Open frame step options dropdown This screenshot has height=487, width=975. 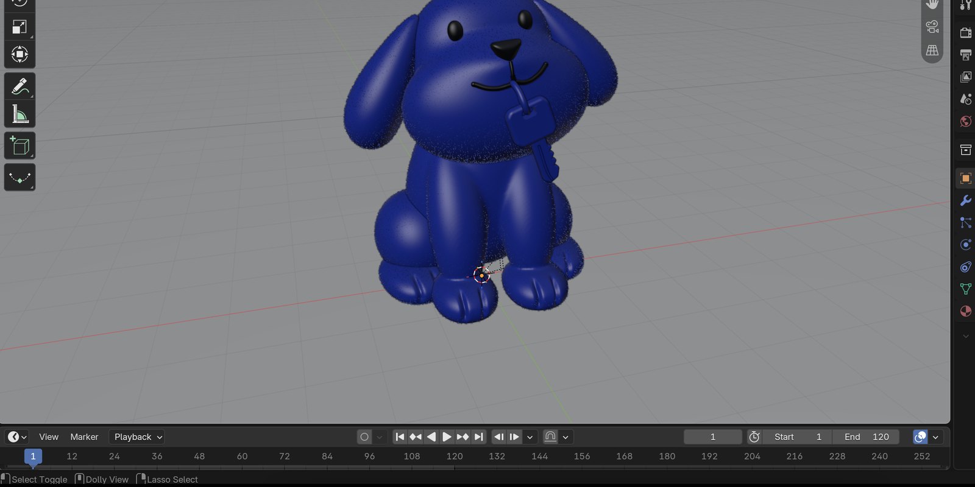click(x=530, y=437)
